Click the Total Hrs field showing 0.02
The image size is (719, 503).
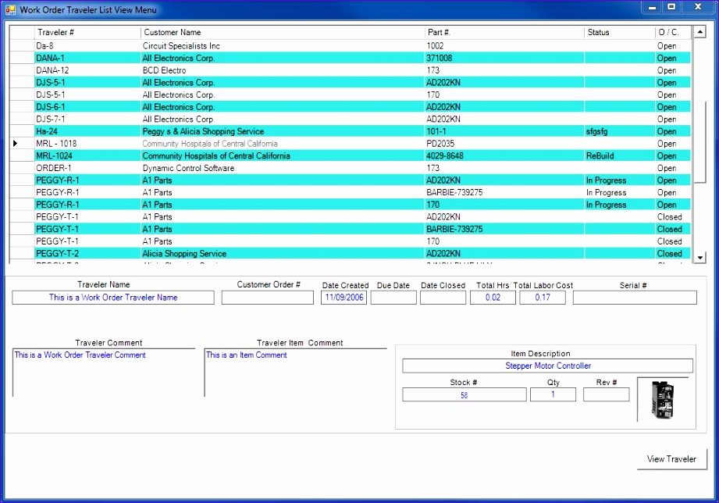(493, 298)
